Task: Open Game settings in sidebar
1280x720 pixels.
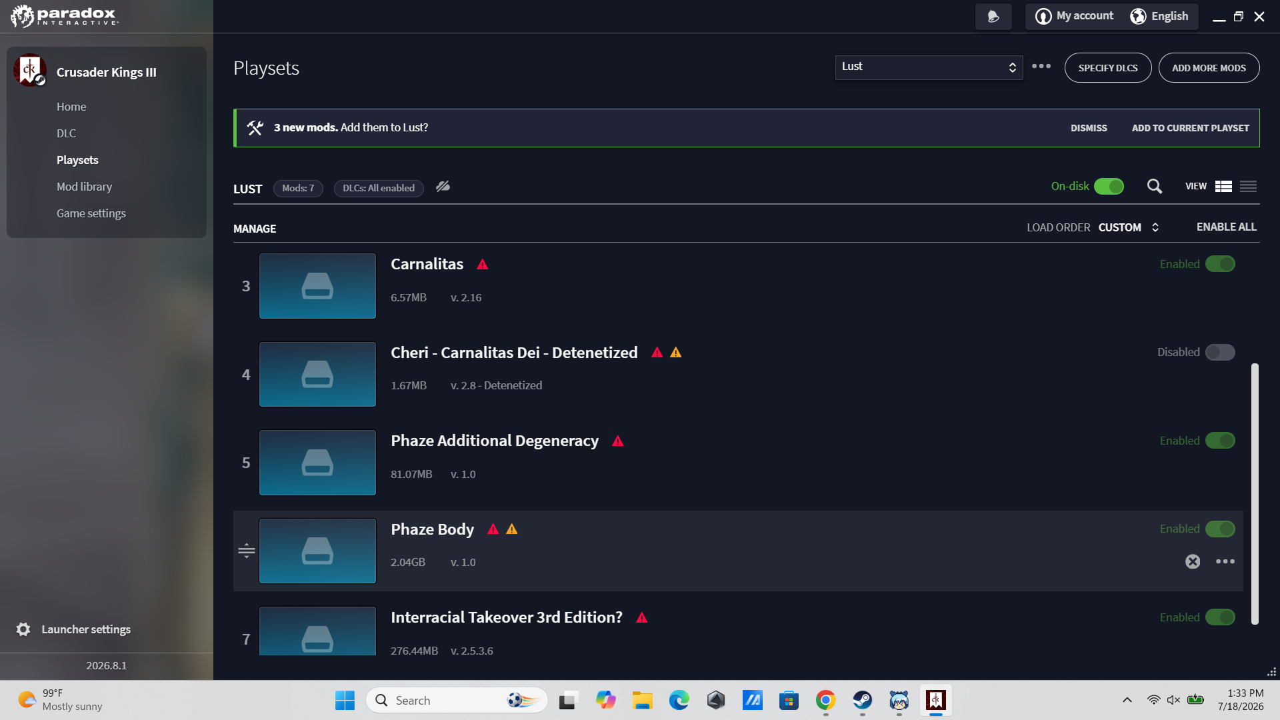Action: (x=91, y=213)
